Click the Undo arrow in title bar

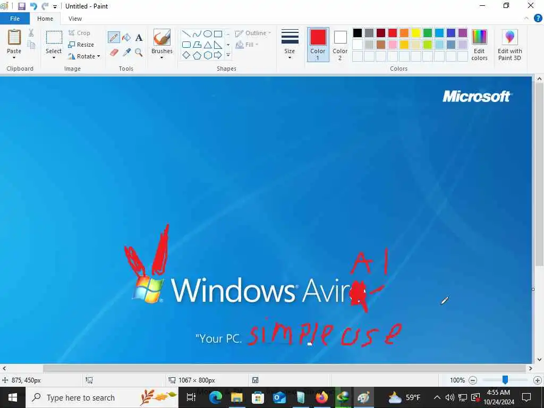click(33, 6)
